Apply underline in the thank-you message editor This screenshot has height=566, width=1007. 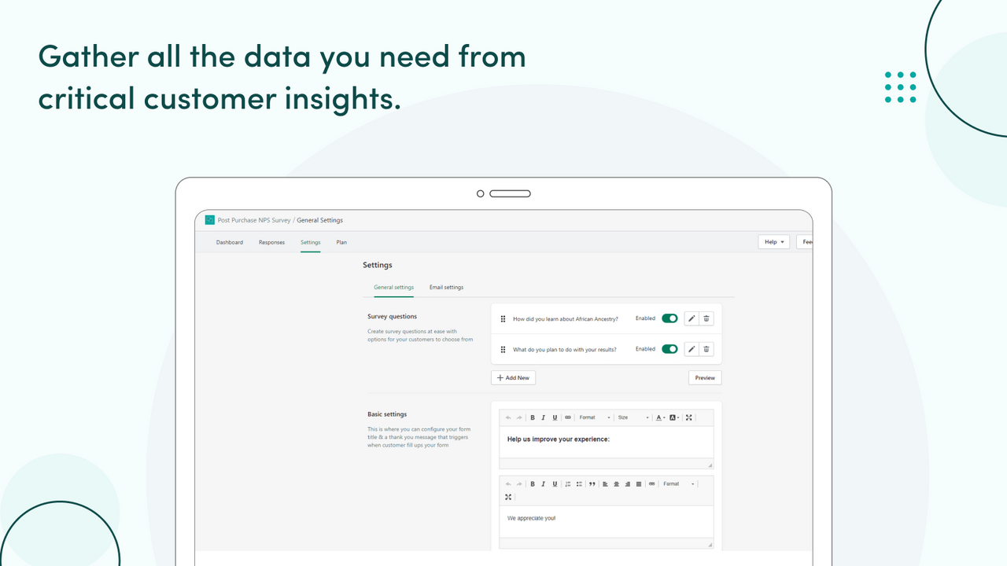coord(555,483)
